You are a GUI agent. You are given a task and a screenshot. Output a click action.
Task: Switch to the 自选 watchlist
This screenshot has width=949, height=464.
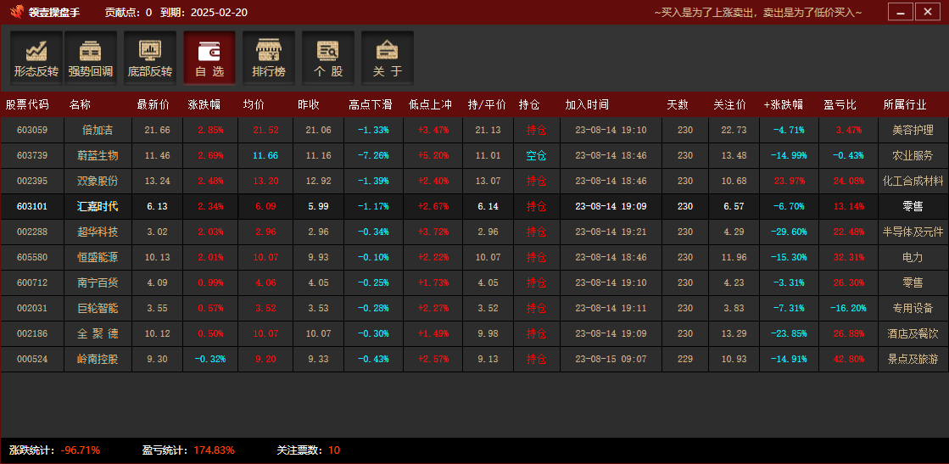pos(209,58)
